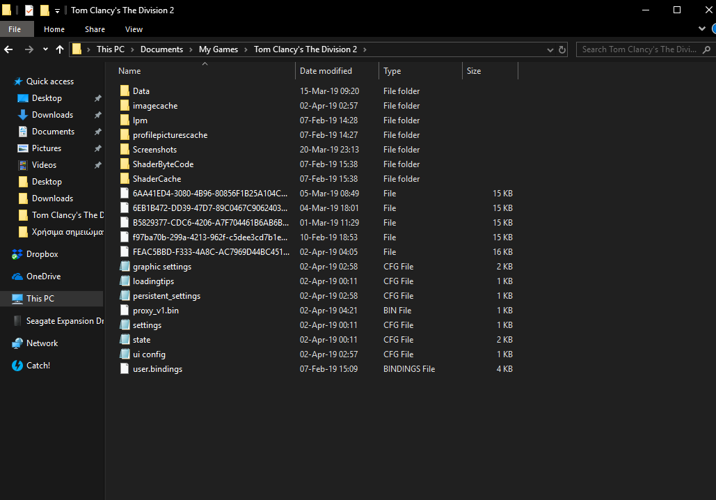Open Catch! in the navigation pane
The width and height of the screenshot is (716, 500).
[x=38, y=366]
